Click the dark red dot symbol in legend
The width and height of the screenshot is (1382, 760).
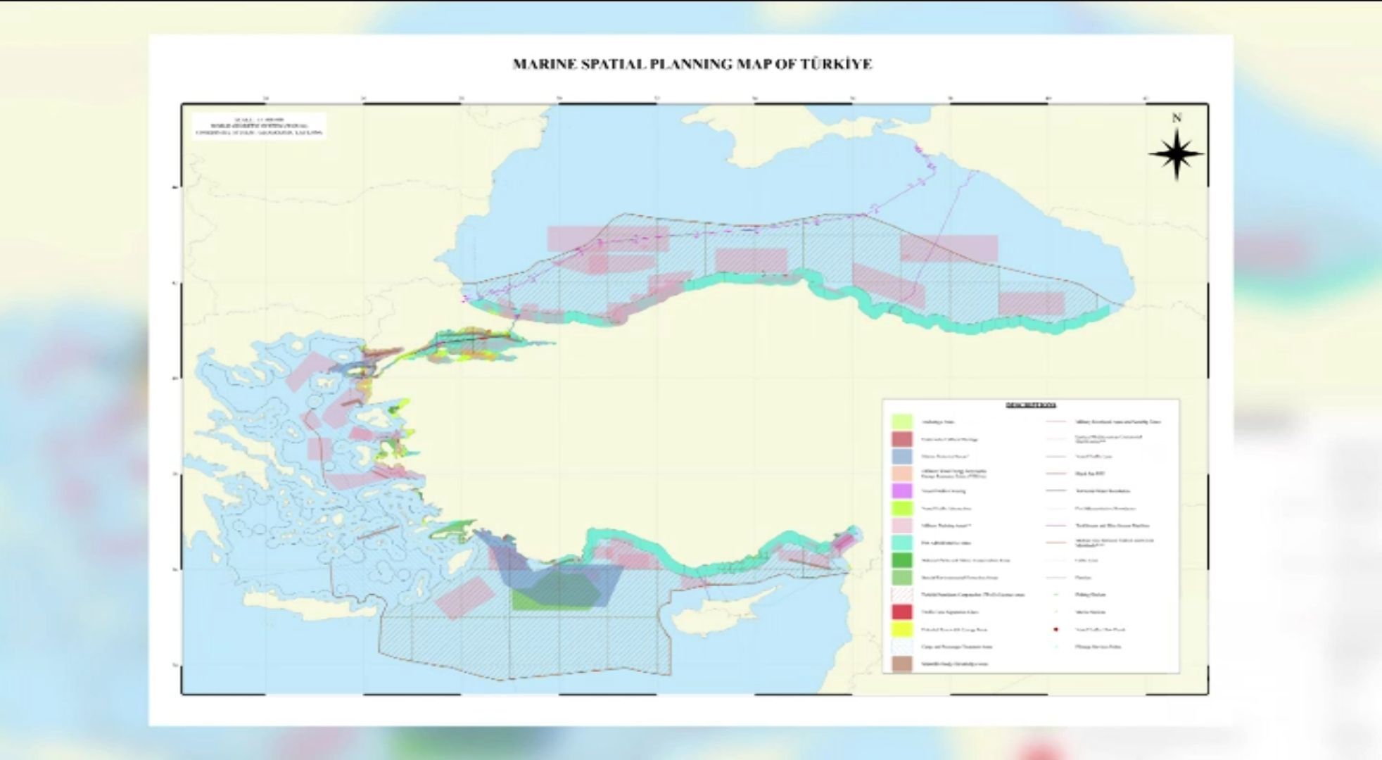[x=1057, y=629]
